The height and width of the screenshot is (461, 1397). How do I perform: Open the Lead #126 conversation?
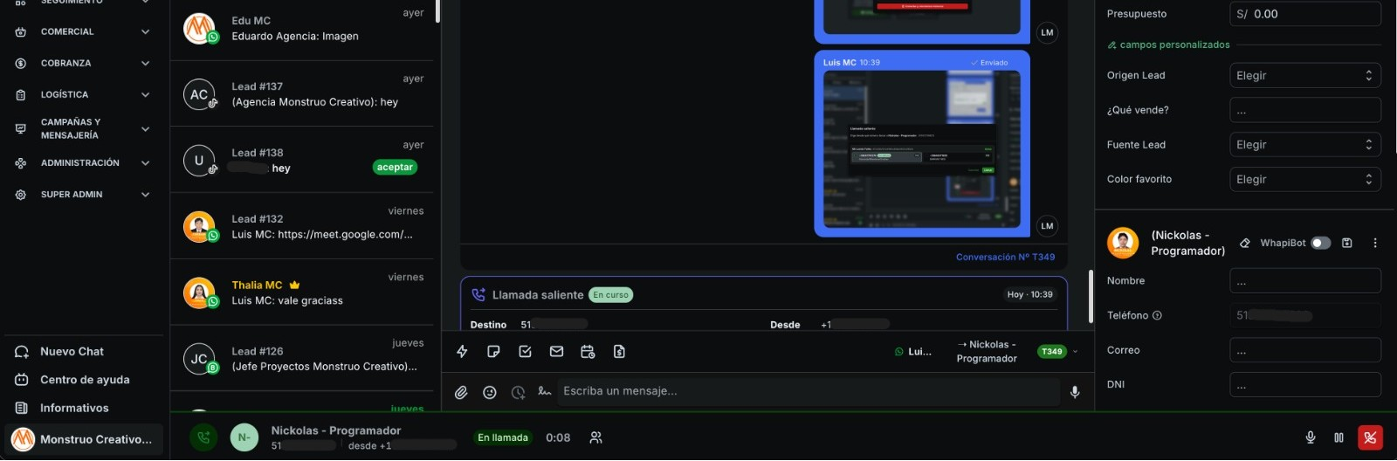coord(301,358)
